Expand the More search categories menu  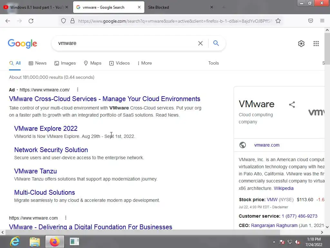click(145, 63)
